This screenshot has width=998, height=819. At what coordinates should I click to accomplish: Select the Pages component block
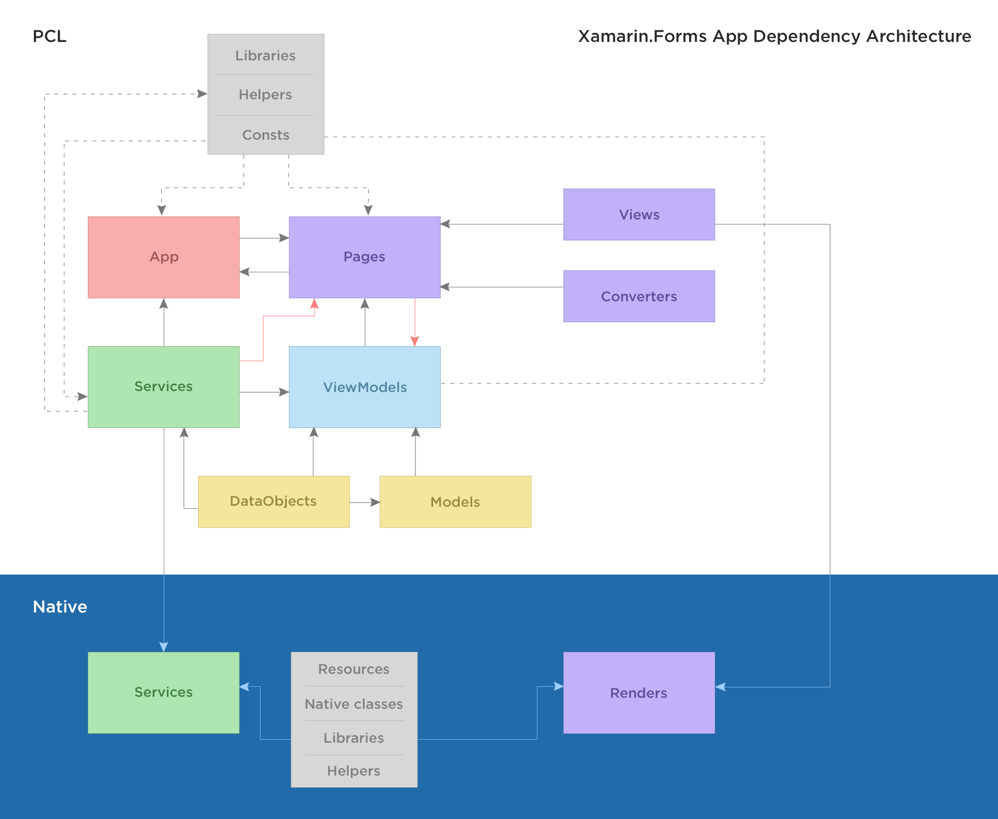tap(365, 257)
